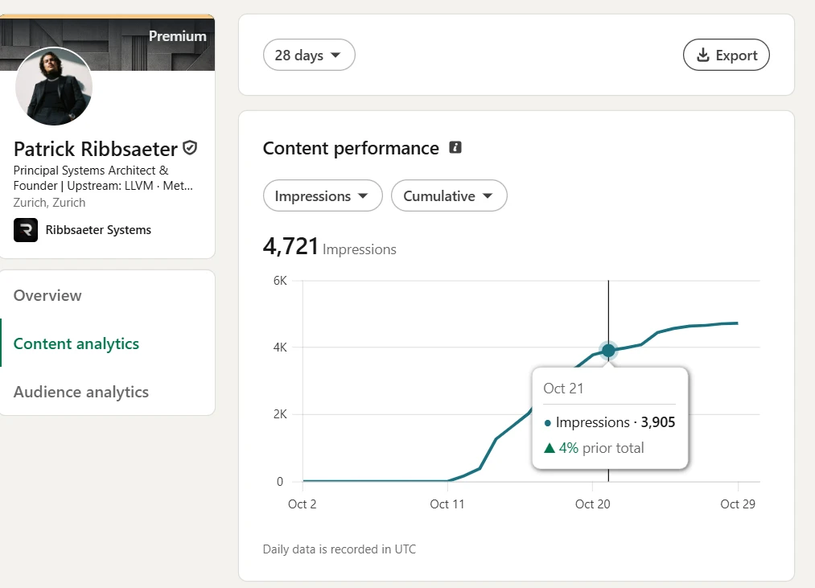
Task: Open the Cumulative view dropdown
Action: pyautogui.click(x=449, y=195)
